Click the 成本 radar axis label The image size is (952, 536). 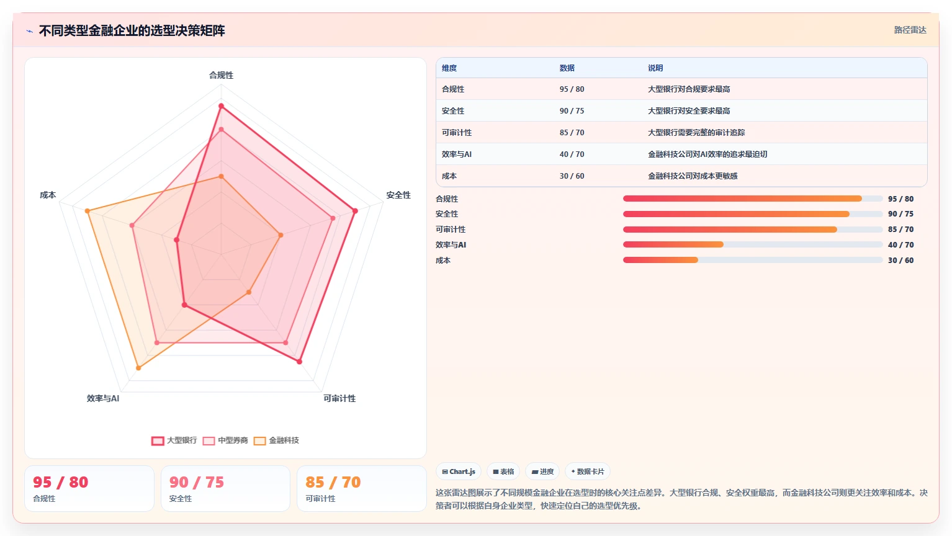(x=48, y=195)
